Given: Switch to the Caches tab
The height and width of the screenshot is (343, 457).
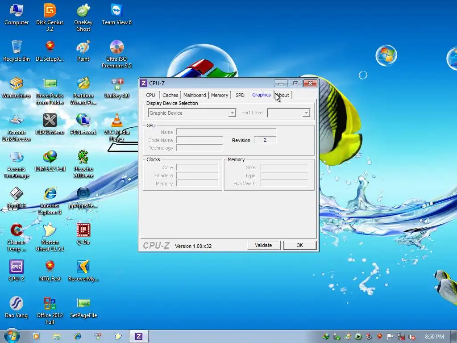Looking at the screenshot, I should (x=170, y=95).
